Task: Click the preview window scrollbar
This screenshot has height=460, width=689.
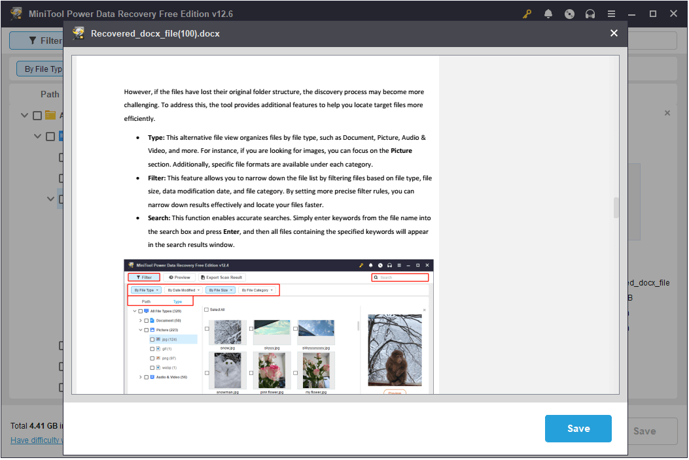Action: click(x=616, y=207)
